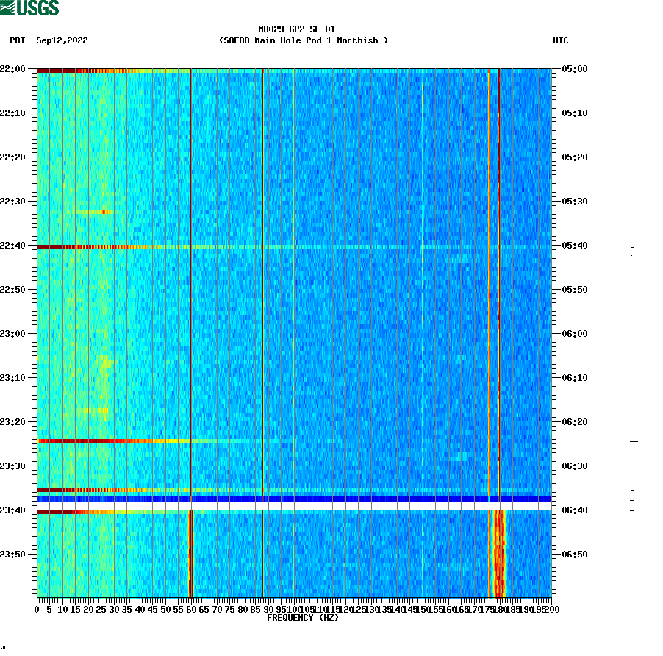Click the 06:40 UTC label on lower panel
Screen dimensions: 663x656
tap(573, 508)
